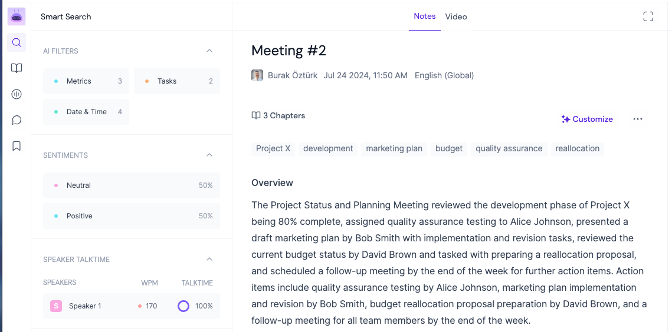Open the bookmark icon in sidebar

(17, 146)
